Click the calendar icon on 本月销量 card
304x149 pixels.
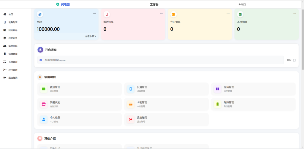click(240, 14)
